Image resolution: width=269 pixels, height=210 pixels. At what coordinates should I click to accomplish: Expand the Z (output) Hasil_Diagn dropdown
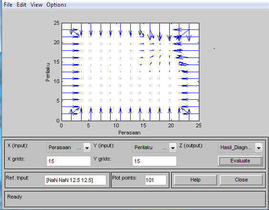240,147
